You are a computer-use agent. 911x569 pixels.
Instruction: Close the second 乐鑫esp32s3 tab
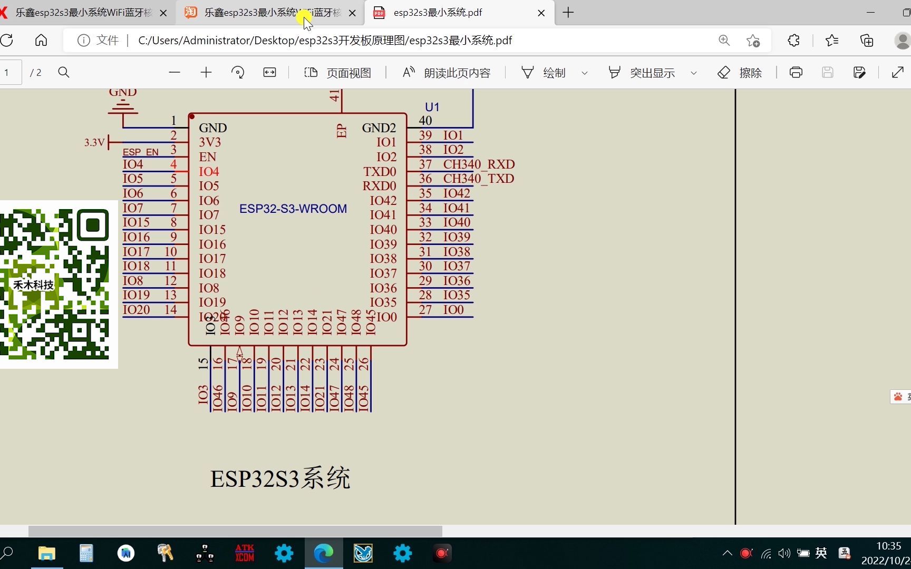(353, 13)
